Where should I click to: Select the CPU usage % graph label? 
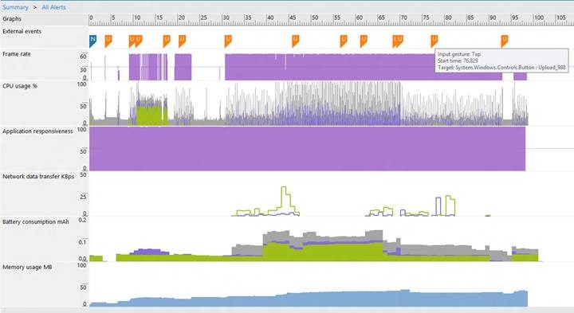pos(20,86)
